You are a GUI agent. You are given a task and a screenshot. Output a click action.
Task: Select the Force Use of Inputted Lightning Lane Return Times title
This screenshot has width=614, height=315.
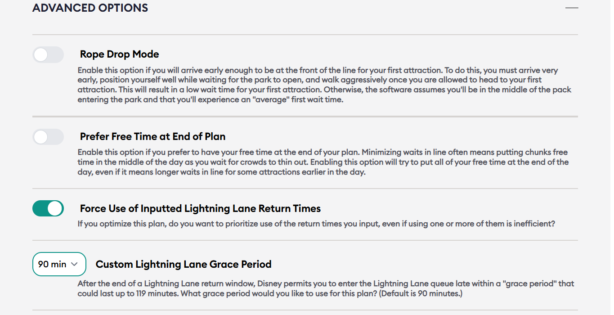click(x=200, y=209)
